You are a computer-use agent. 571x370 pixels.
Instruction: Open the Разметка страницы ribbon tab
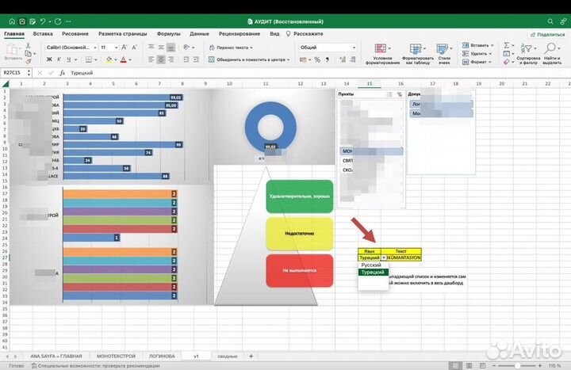click(x=123, y=34)
